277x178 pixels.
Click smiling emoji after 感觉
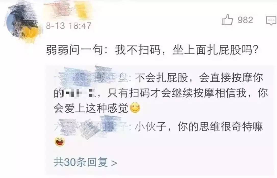pyautogui.click(x=135, y=108)
